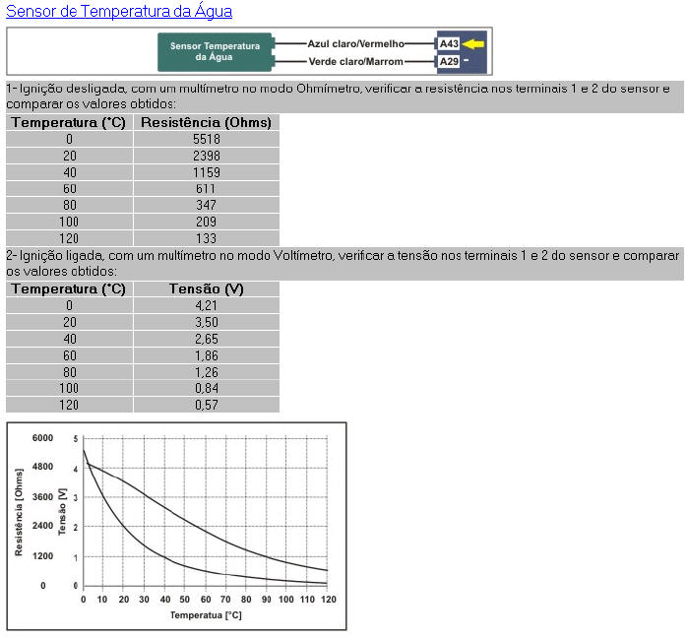
Task: Click the Temperatua [°C] axis title
Action: (x=205, y=614)
